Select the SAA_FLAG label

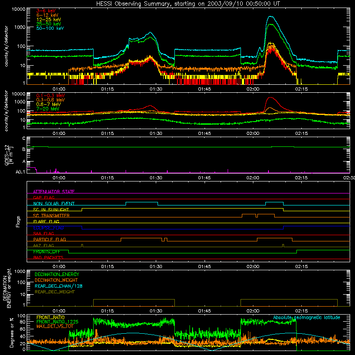[43, 233]
